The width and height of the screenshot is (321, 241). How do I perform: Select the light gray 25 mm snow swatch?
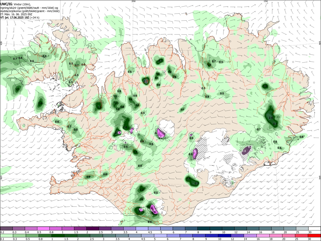[x=302, y=228]
